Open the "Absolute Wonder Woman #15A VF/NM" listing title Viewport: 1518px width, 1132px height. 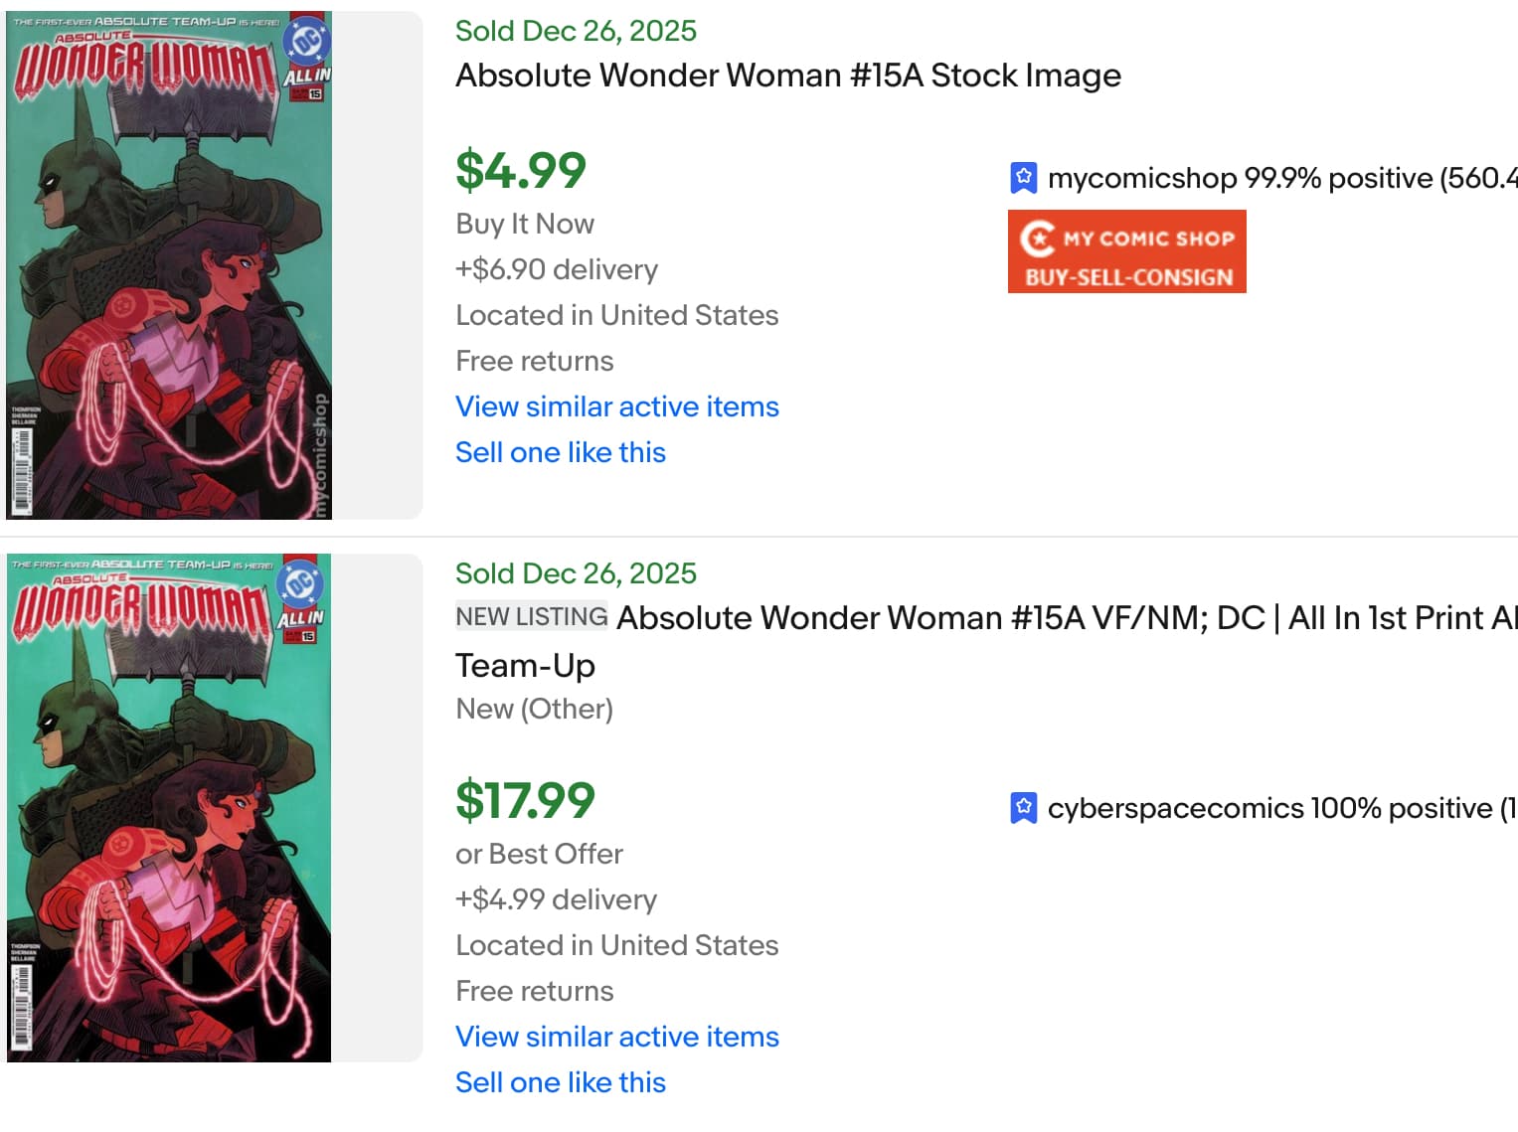coord(1064,618)
